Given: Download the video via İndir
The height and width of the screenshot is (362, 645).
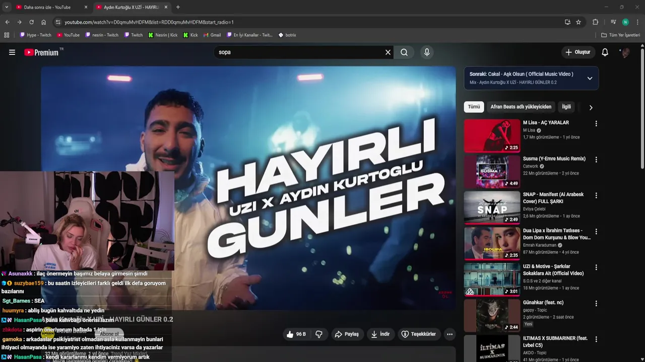Looking at the screenshot, I should tap(380, 334).
